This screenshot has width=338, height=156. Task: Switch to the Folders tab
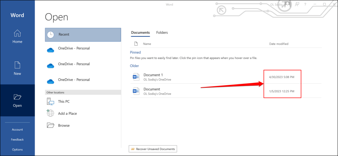[162, 33]
